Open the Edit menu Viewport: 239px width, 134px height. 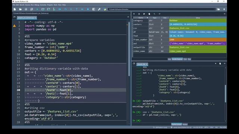(x=18, y=5)
